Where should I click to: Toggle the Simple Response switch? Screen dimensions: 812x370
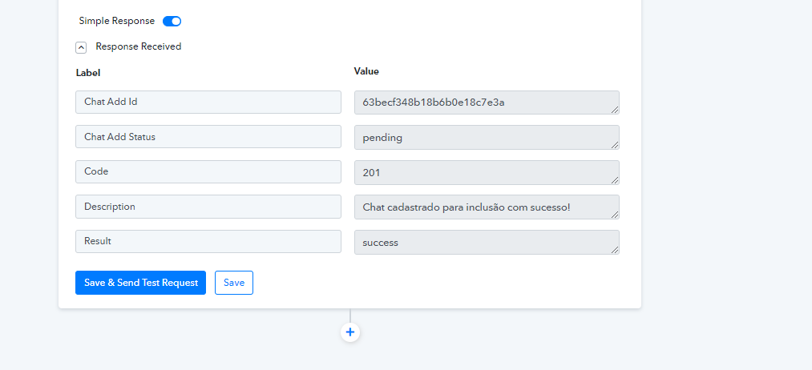pyautogui.click(x=172, y=21)
